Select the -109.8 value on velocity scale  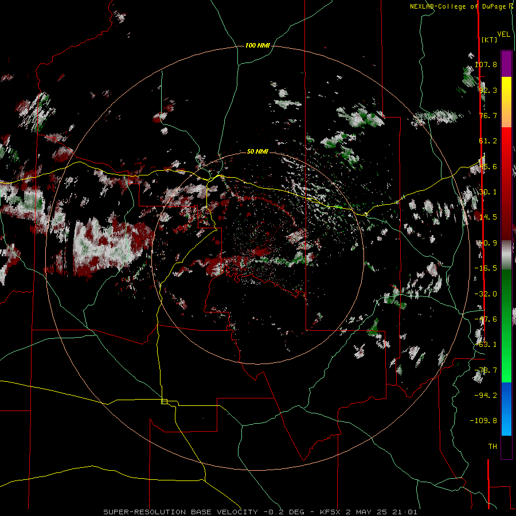click(x=483, y=421)
